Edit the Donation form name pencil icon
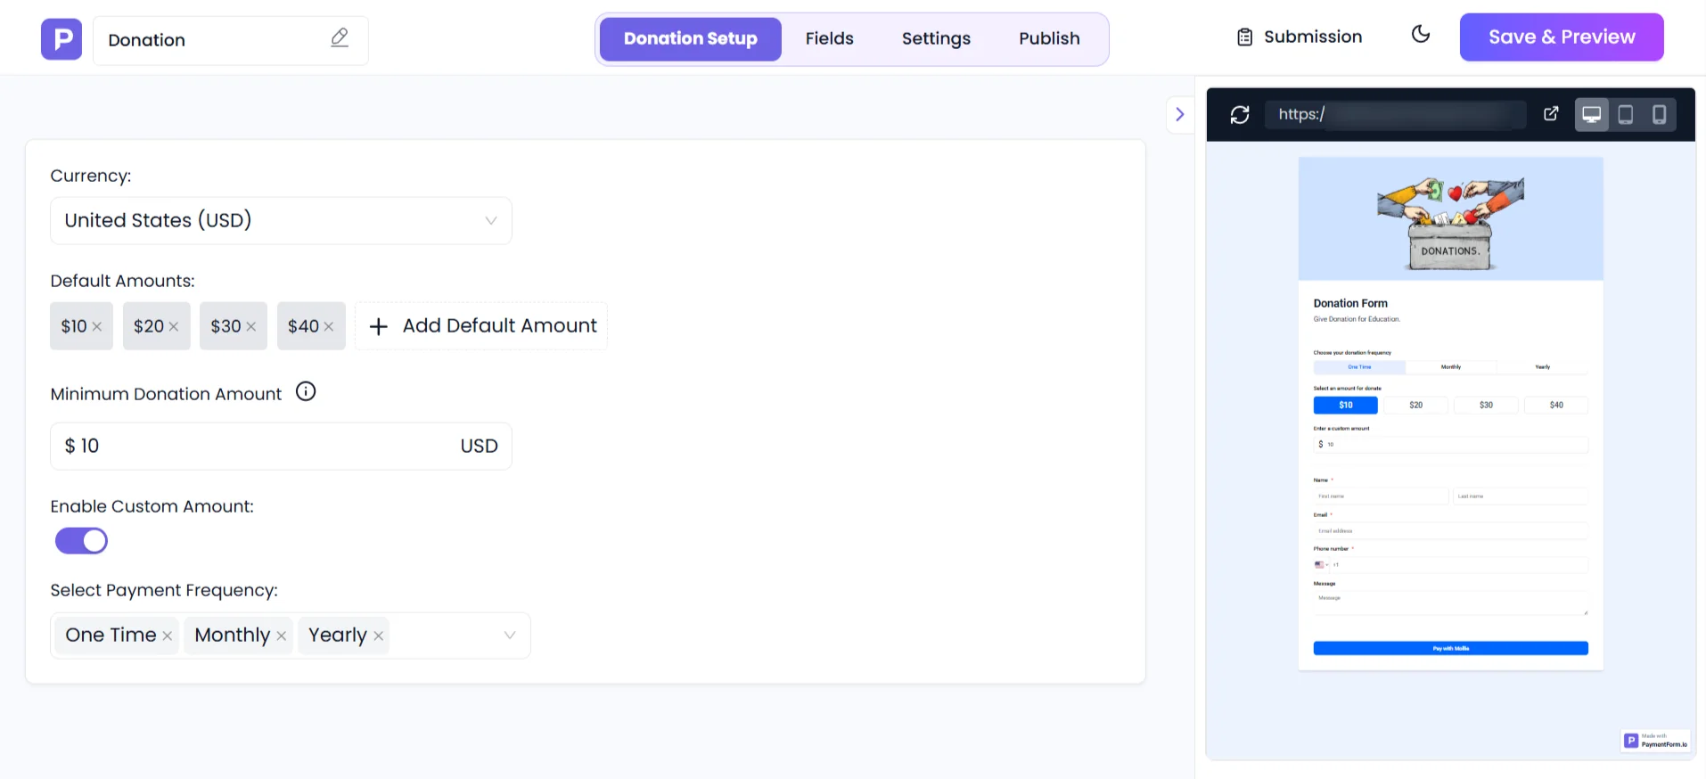 click(x=340, y=37)
